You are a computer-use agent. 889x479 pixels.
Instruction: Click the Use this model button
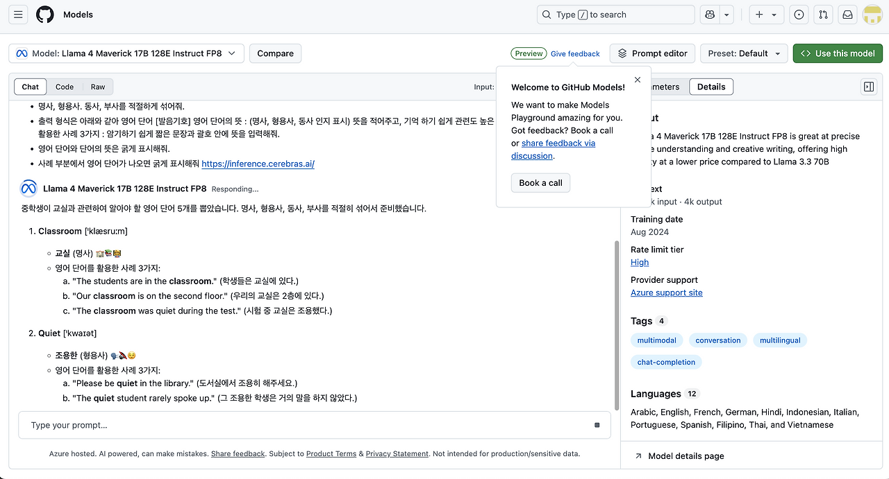point(838,53)
